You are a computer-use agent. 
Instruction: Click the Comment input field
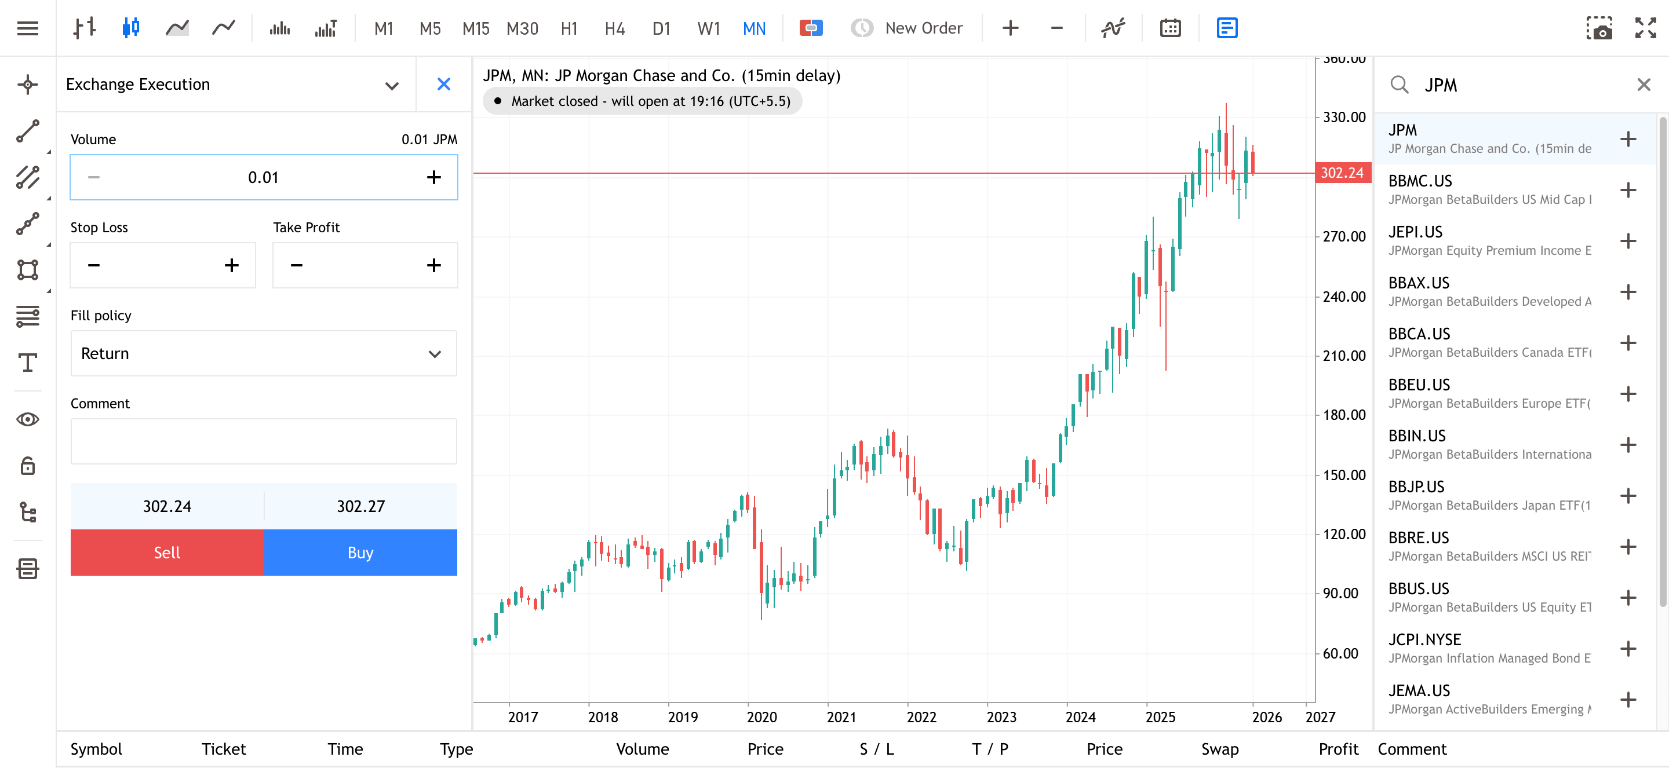(264, 441)
